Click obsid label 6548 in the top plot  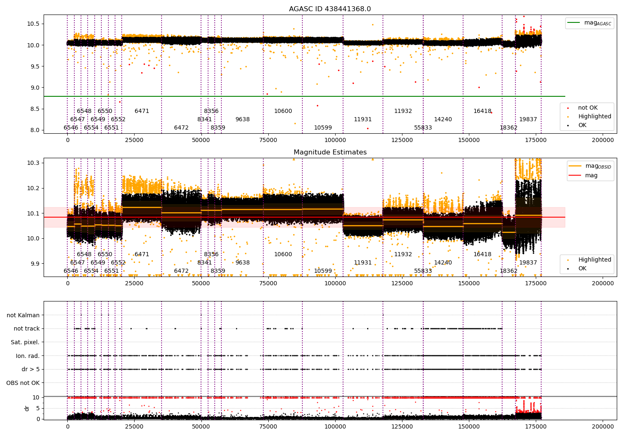[84, 111]
